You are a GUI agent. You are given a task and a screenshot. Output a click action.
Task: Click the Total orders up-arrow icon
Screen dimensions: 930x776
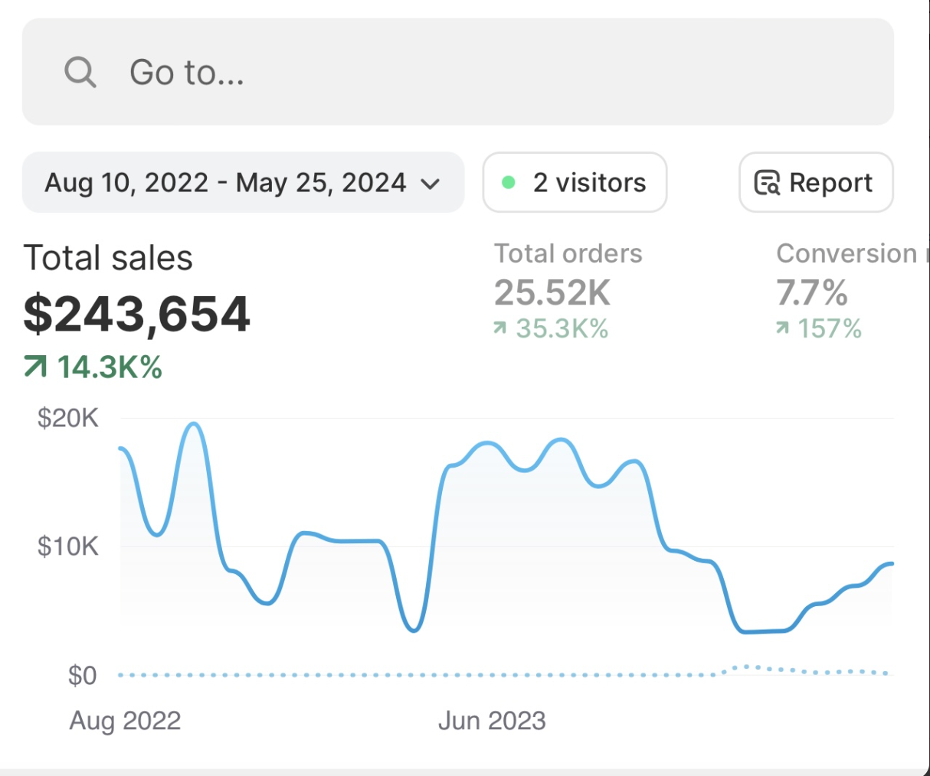coord(500,328)
